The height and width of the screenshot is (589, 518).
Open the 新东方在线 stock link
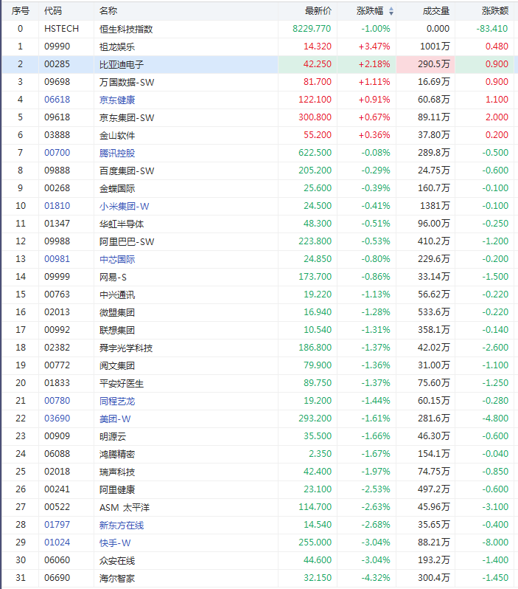pos(122,525)
